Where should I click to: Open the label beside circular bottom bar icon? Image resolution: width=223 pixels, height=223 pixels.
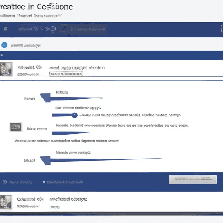coord(21,182)
